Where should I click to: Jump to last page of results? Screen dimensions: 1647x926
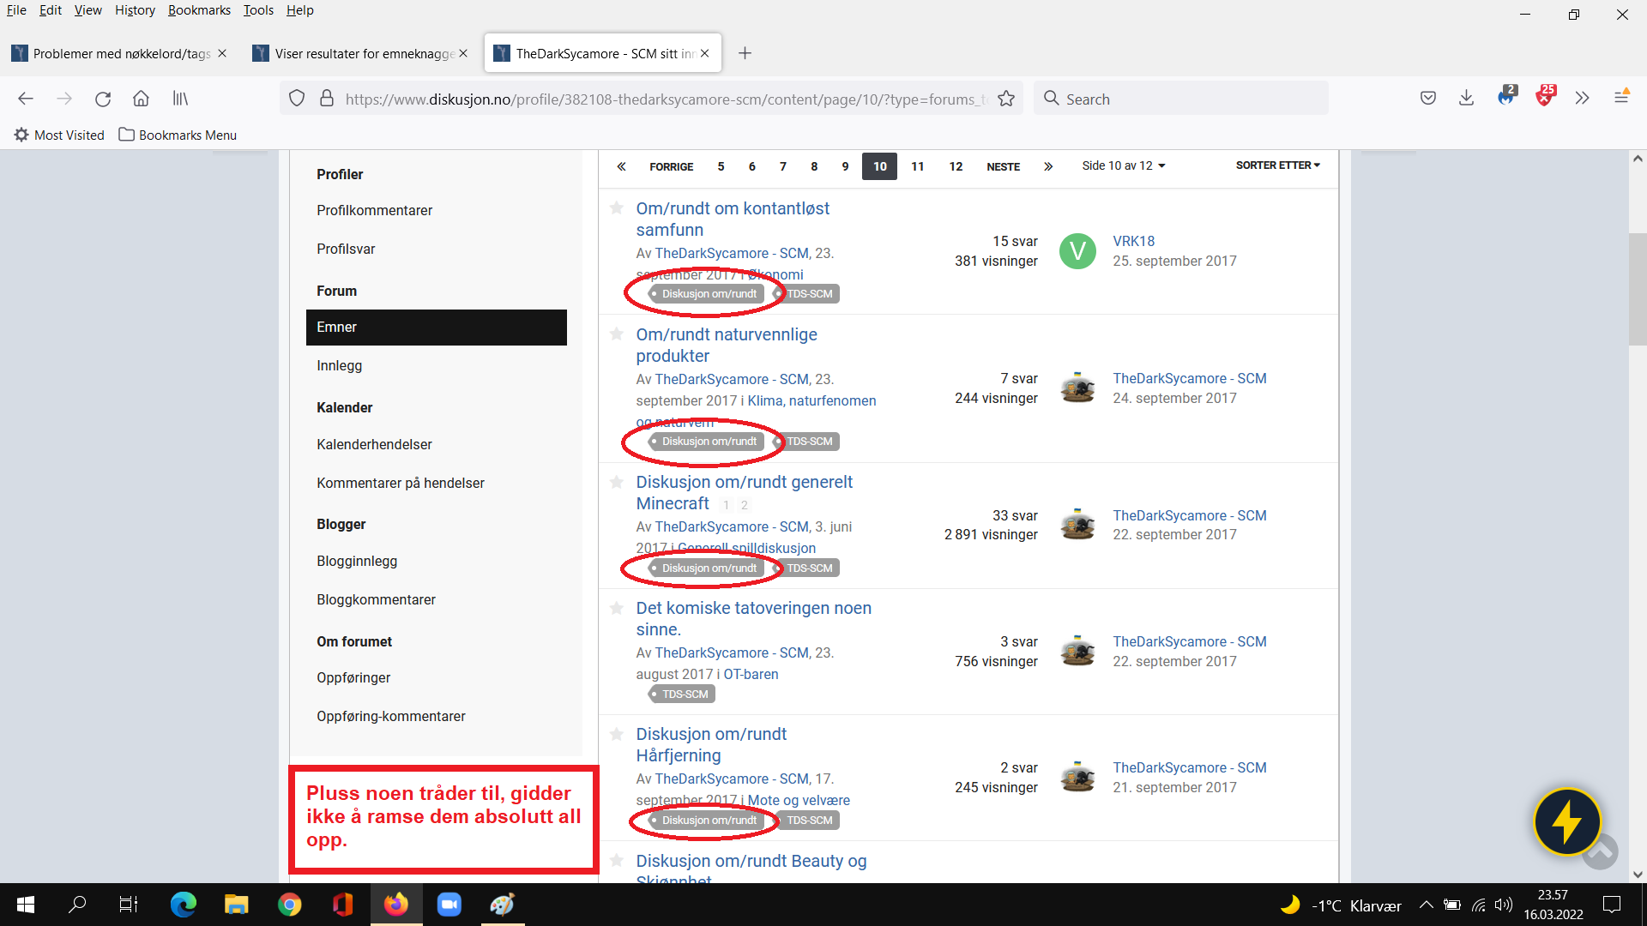(x=1048, y=166)
